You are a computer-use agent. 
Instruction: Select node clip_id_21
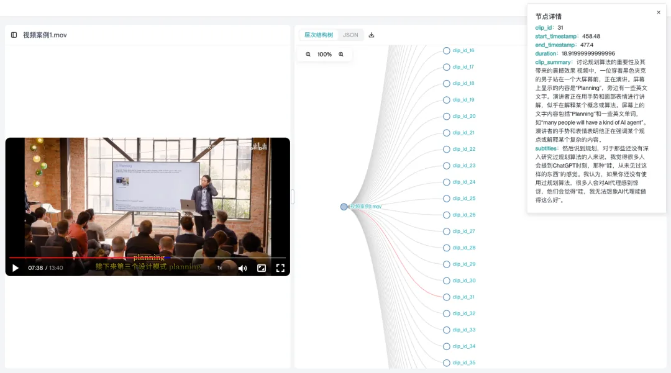(x=446, y=133)
